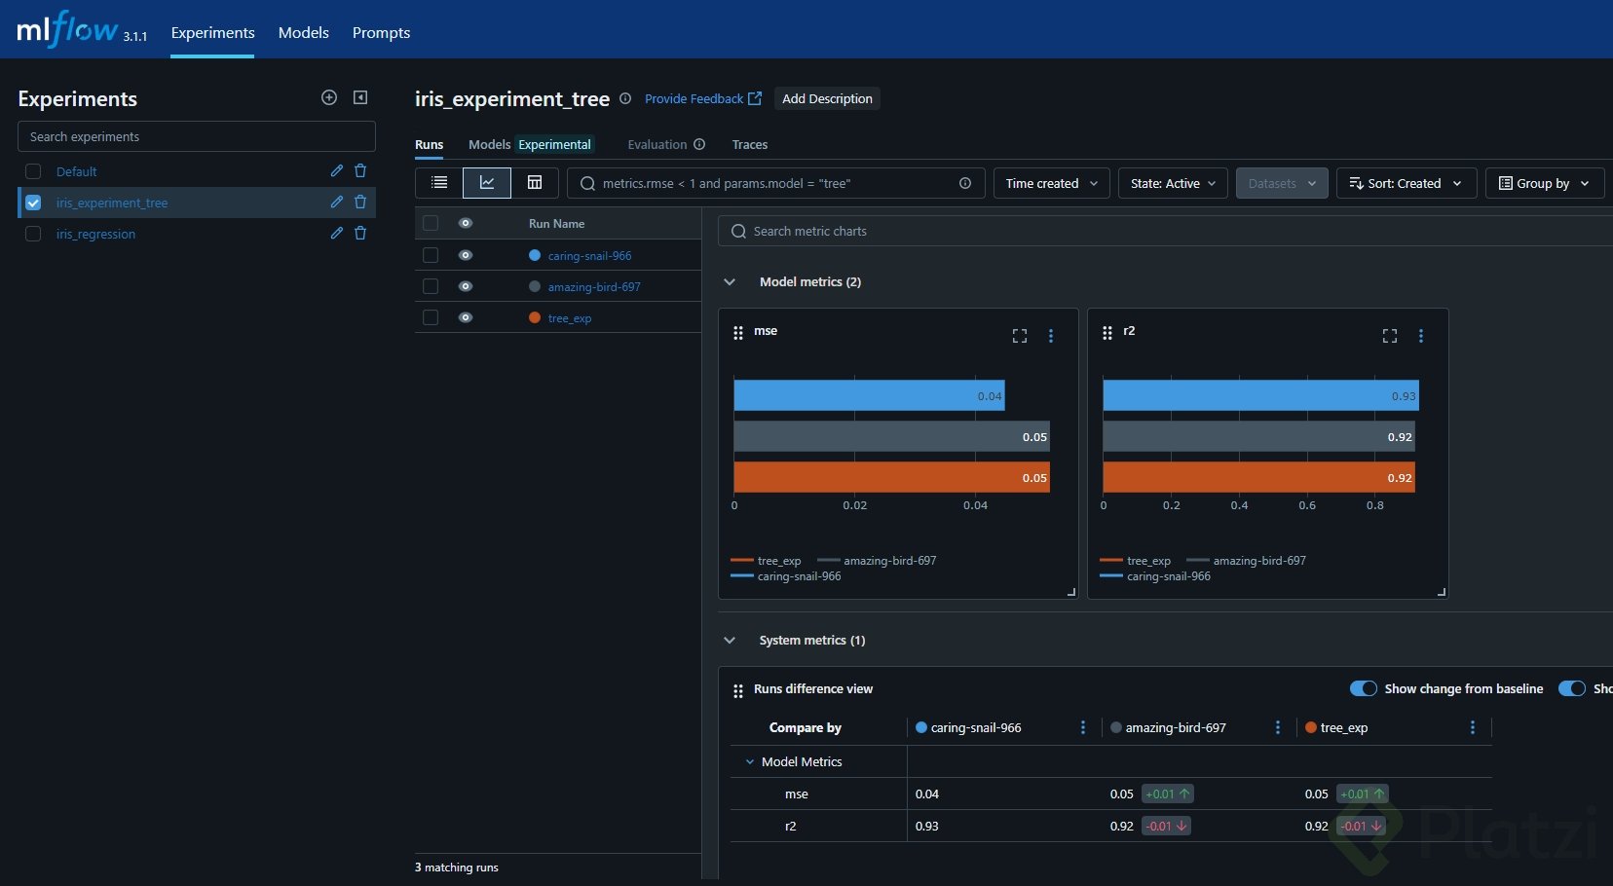Hide the tree_exp run with eye icon
The width and height of the screenshot is (1613, 886).
pos(466,317)
